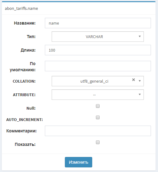Click into the Комментарии text field
The width and height of the screenshot is (158, 172).
[x=98, y=131]
